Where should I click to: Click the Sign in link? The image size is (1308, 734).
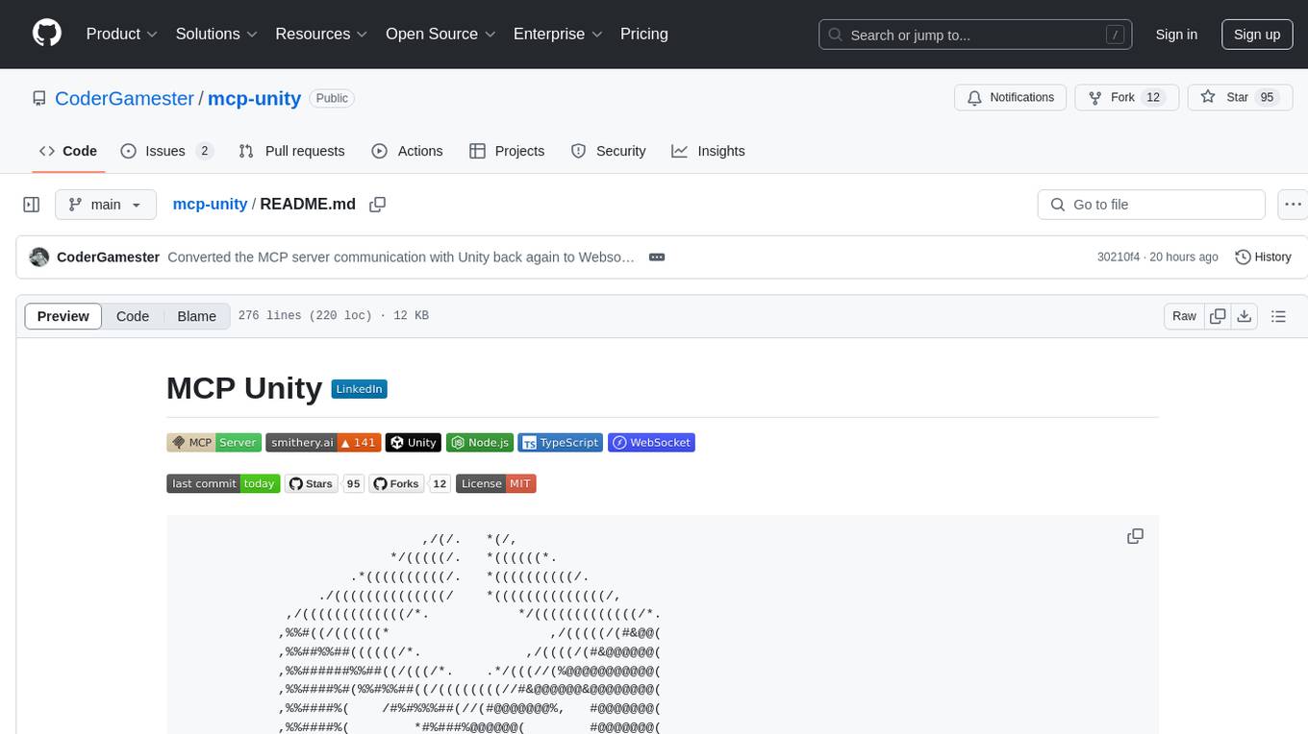[1176, 35]
